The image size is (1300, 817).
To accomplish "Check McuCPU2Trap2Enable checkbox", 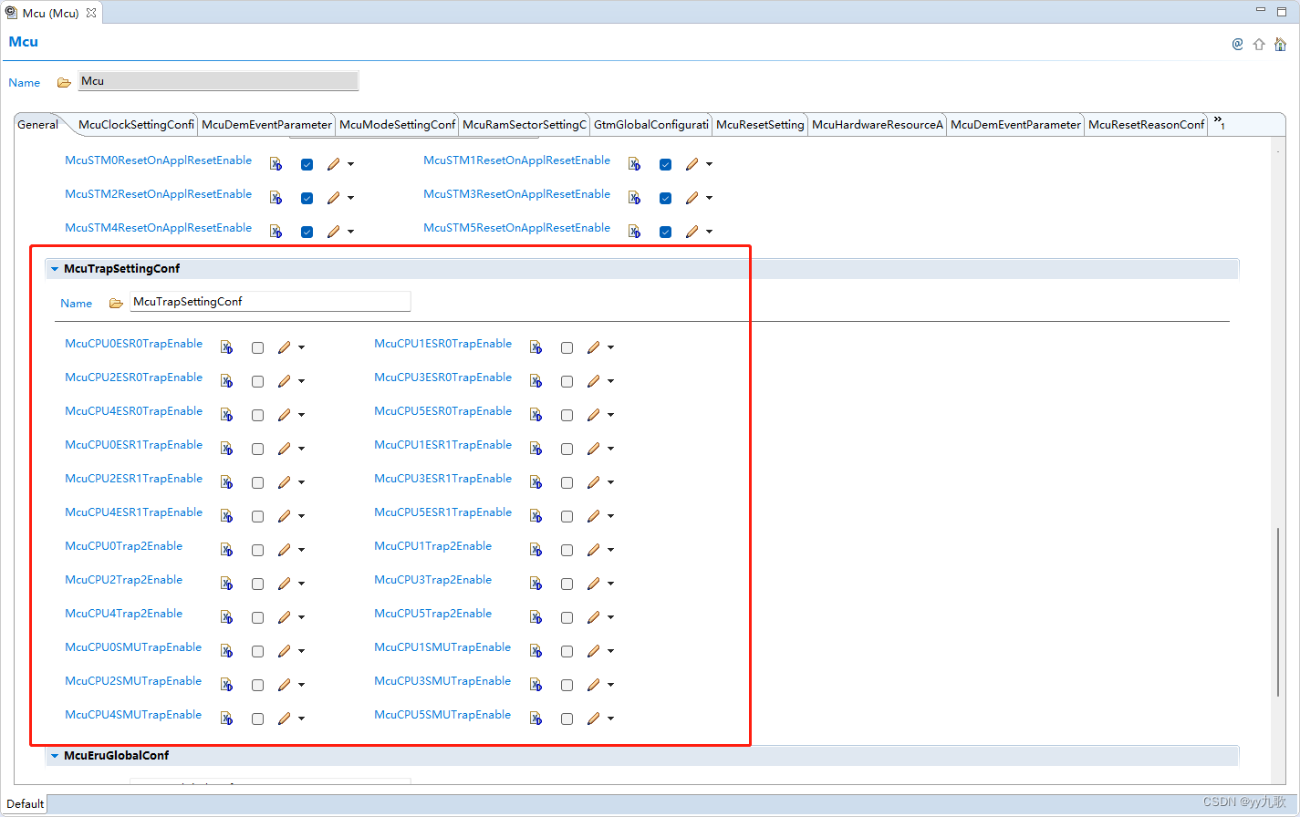I will click(258, 584).
